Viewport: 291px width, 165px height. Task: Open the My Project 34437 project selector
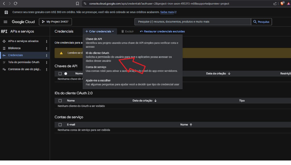coord(55,22)
